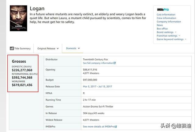Image resolution: width=195 pixels, height=132 pixels.
Task: Expand Brand rankings chevron
Action: pos(175,32)
